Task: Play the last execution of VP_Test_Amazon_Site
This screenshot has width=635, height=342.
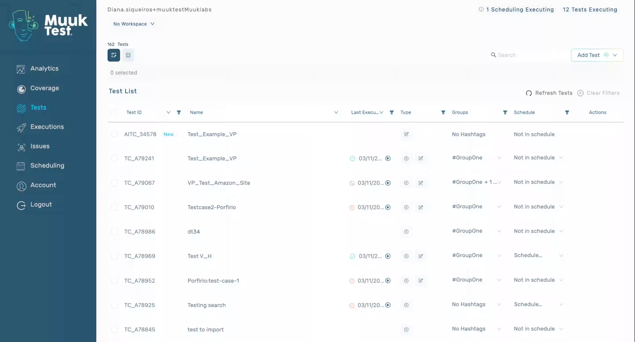Action: coord(388,183)
